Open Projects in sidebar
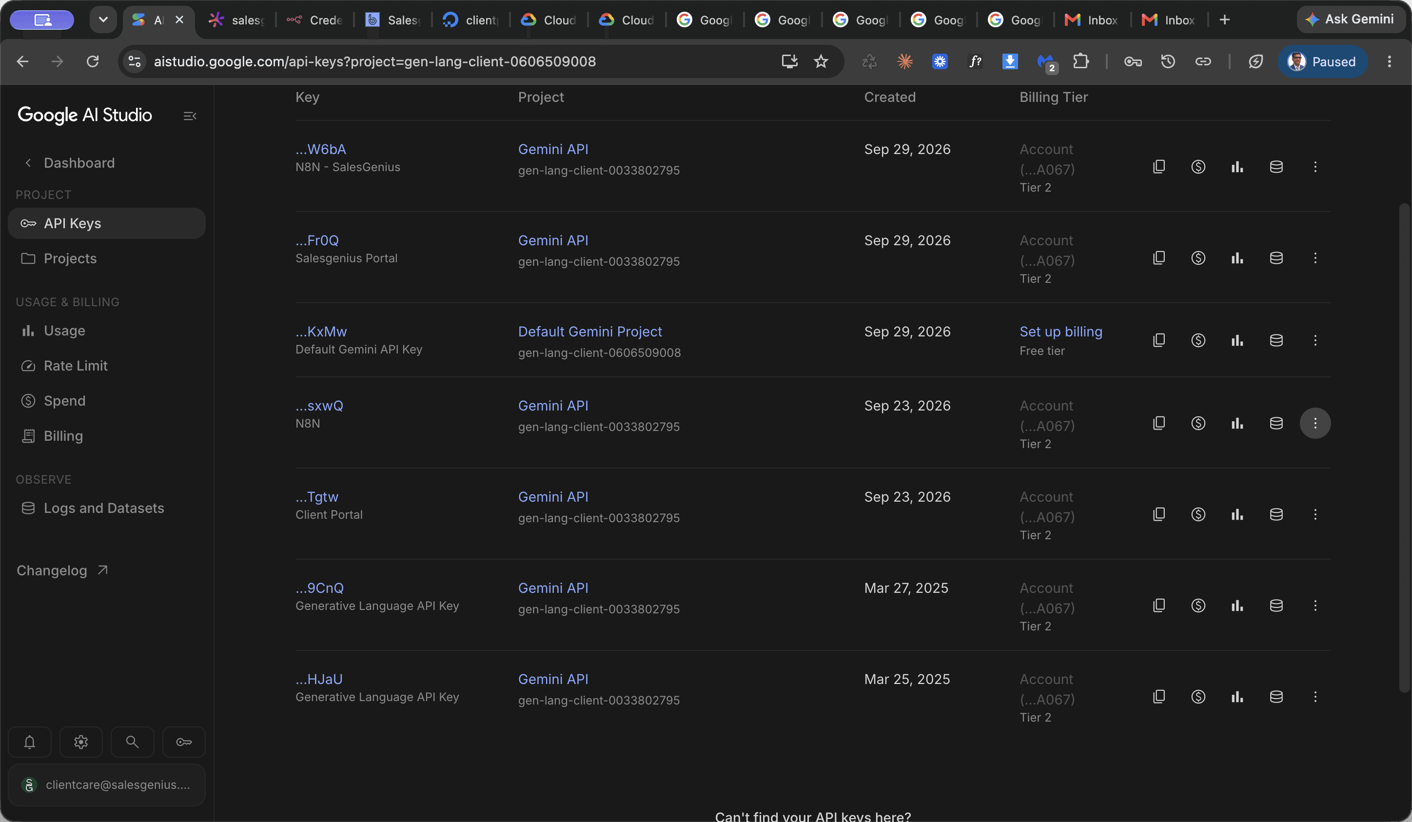 click(106, 258)
